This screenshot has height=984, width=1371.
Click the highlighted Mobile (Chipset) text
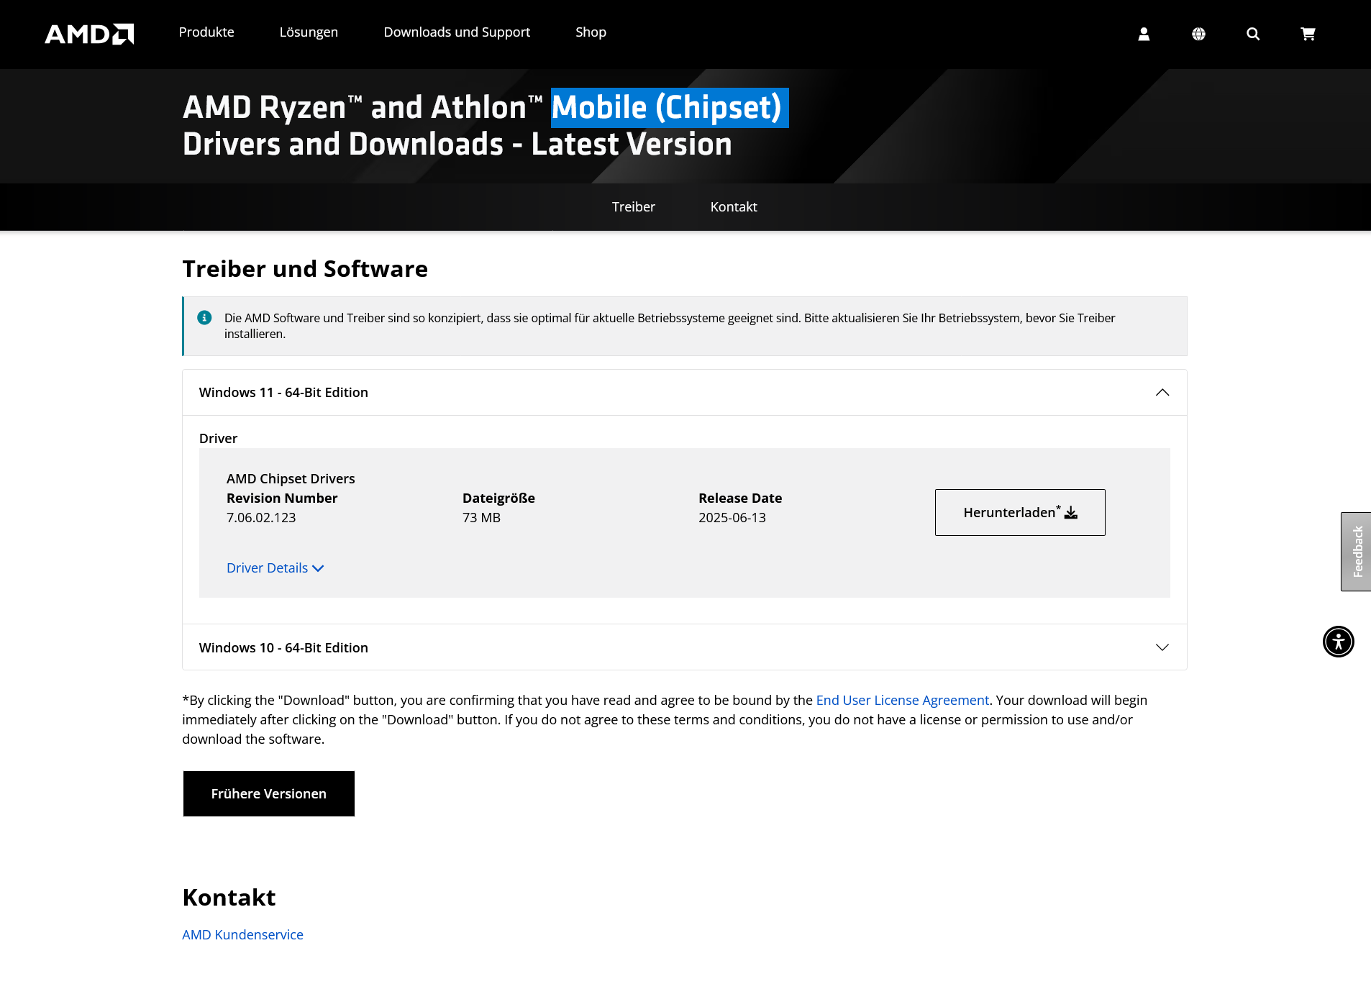(x=670, y=108)
